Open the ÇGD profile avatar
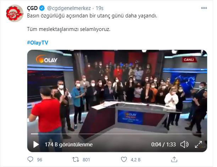 [15, 13]
